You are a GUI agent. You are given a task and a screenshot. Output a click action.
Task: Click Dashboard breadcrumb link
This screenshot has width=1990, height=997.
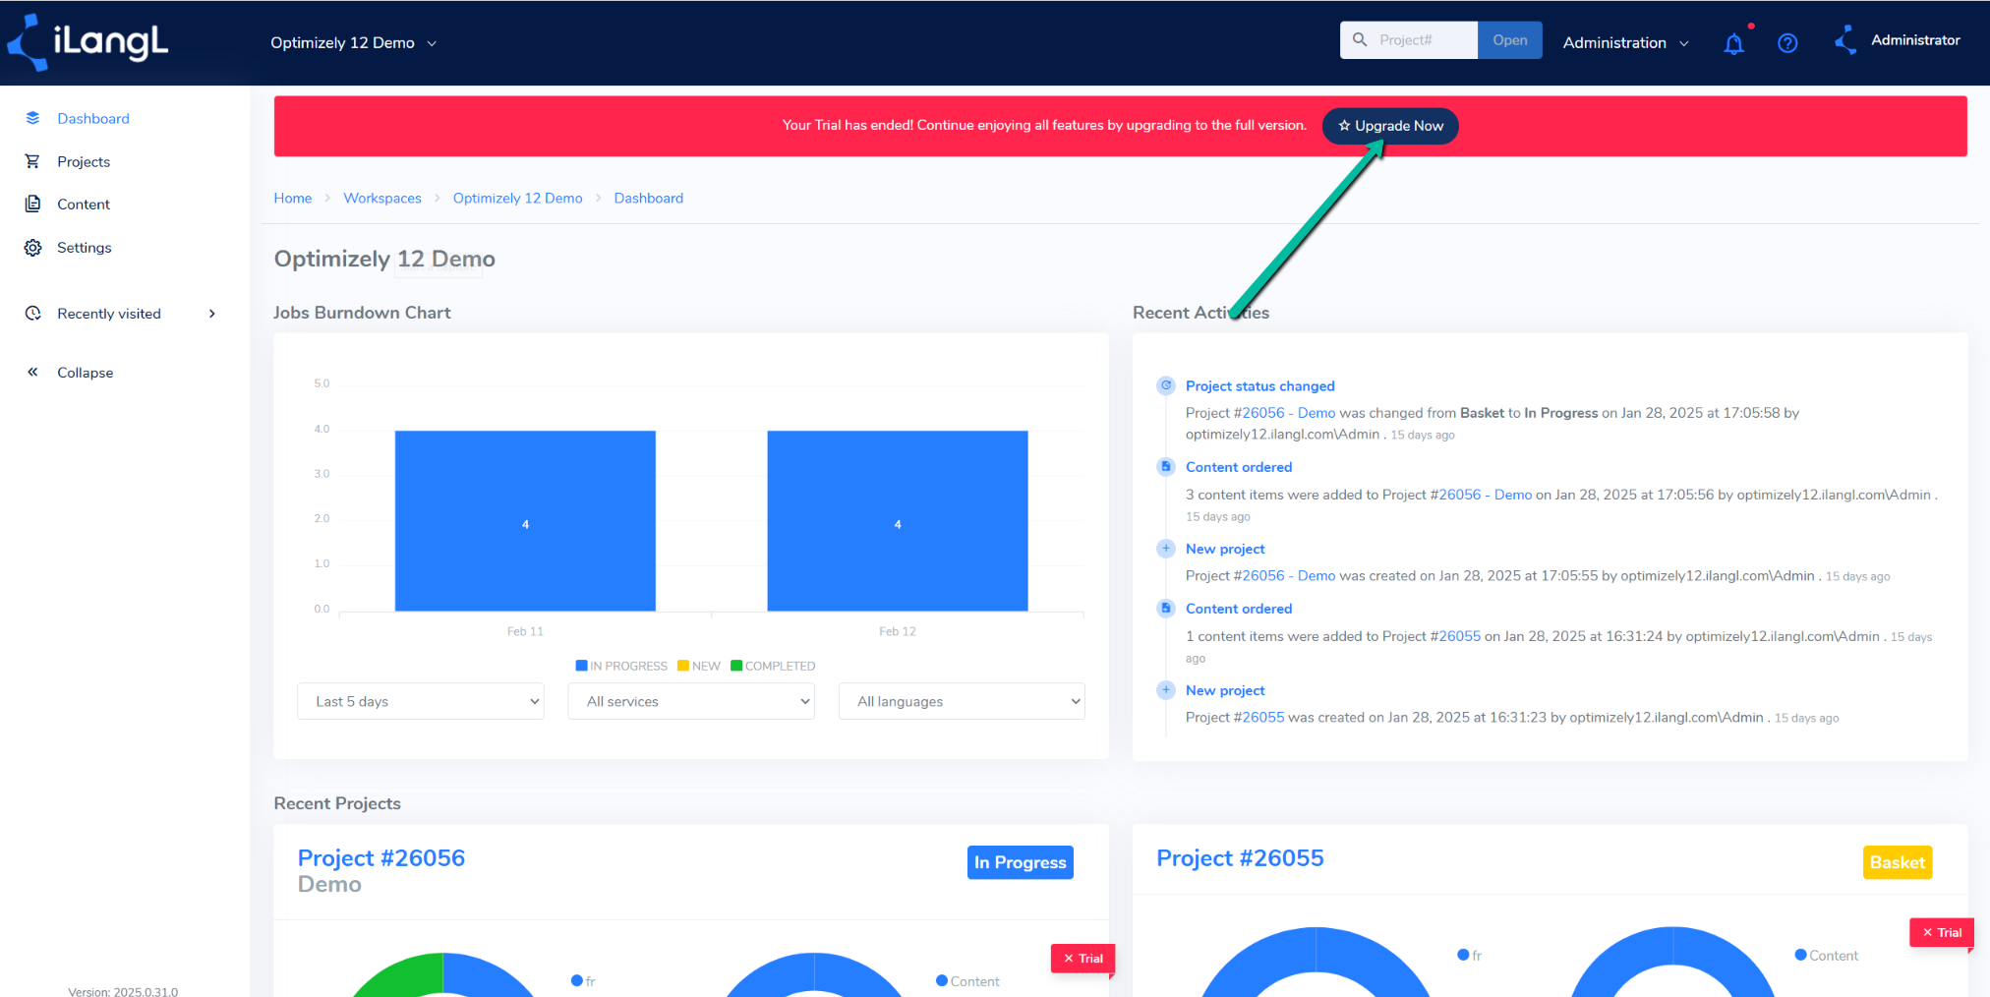point(648,198)
